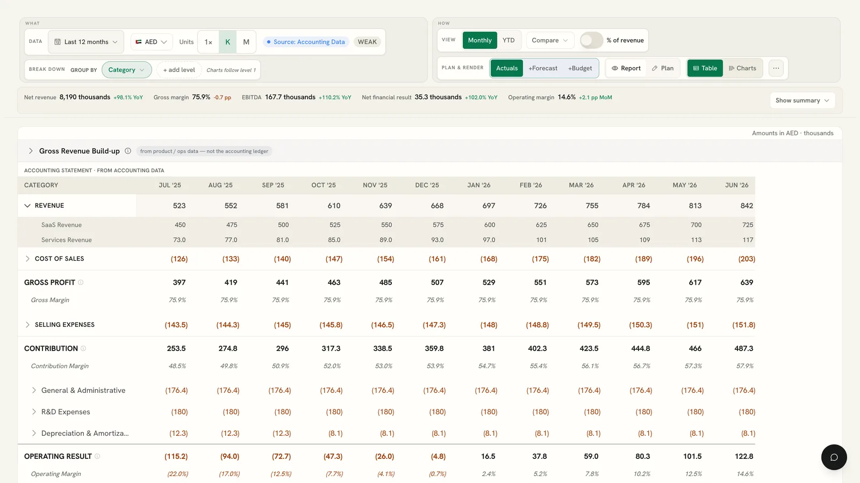The height and width of the screenshot is (483, 860).
Task: Click GROSS PROFIT value 397 for Jul '25
Action: pyautogui.click(x=179, y=282)
